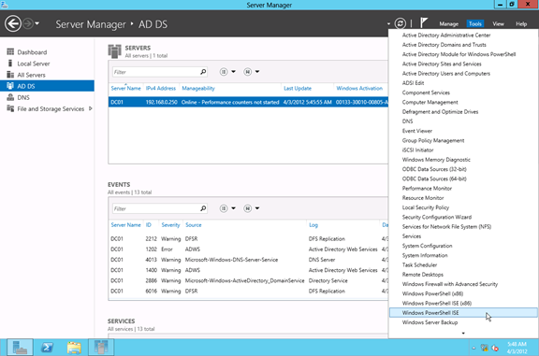The width and height of the screenshot is (539, 356).
Task: Select event 2212 DFSR warning row
Action: [x=249, y=238]
